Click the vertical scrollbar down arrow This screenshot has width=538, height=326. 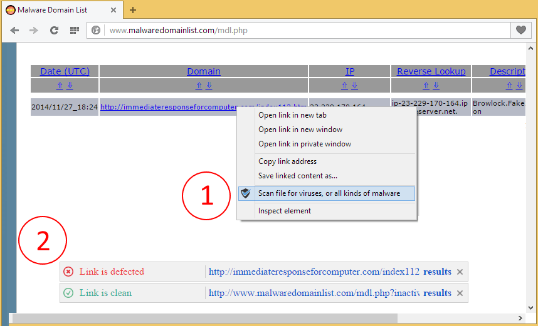tap(531, 307)
